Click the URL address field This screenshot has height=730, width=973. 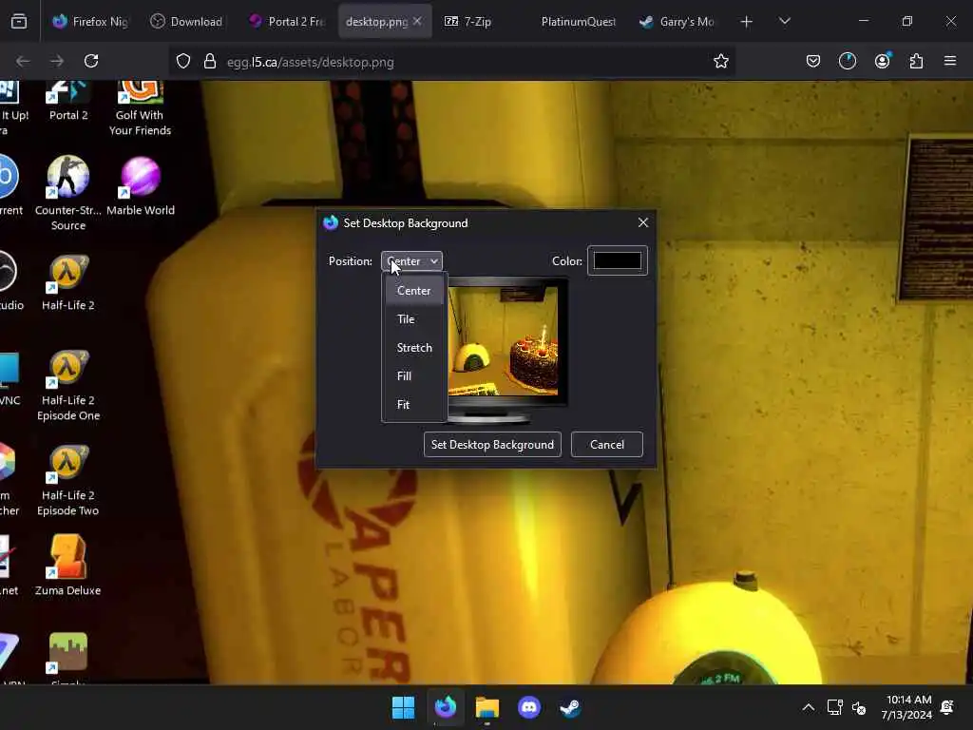453,62
